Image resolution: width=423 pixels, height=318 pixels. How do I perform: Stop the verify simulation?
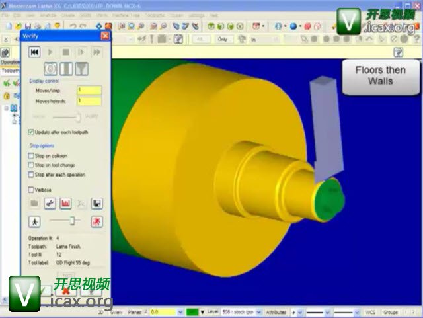tap(65, 52)
